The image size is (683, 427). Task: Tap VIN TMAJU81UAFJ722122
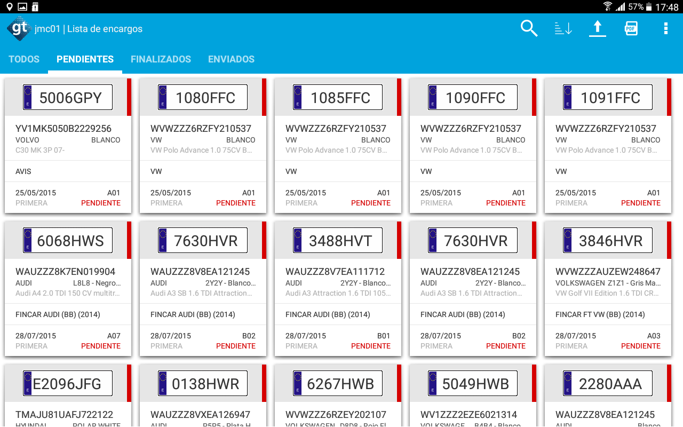[65, 415]
